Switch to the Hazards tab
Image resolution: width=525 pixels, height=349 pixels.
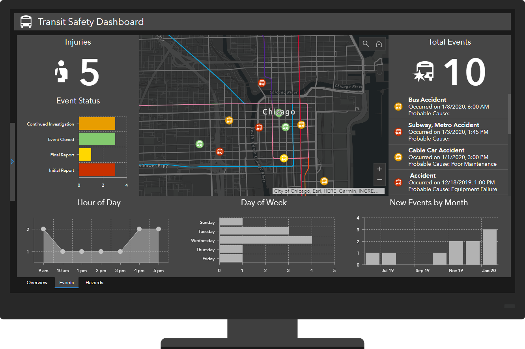(94, 283)
